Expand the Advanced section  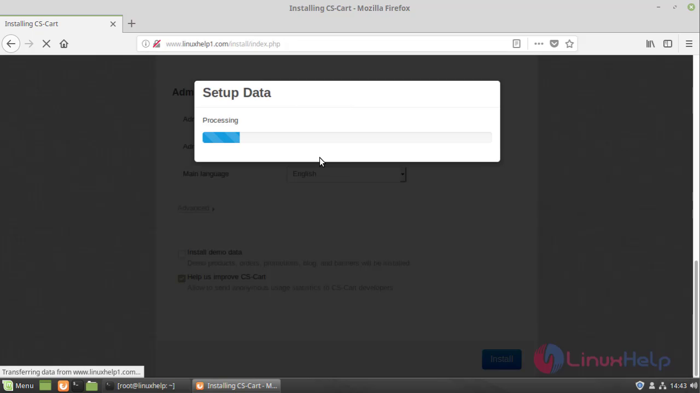click(196, 208)
